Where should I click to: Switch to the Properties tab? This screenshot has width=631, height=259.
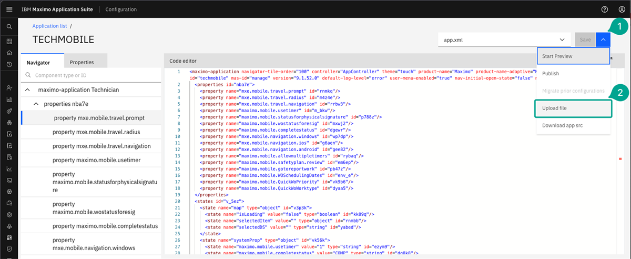click(x=86, y=62)
